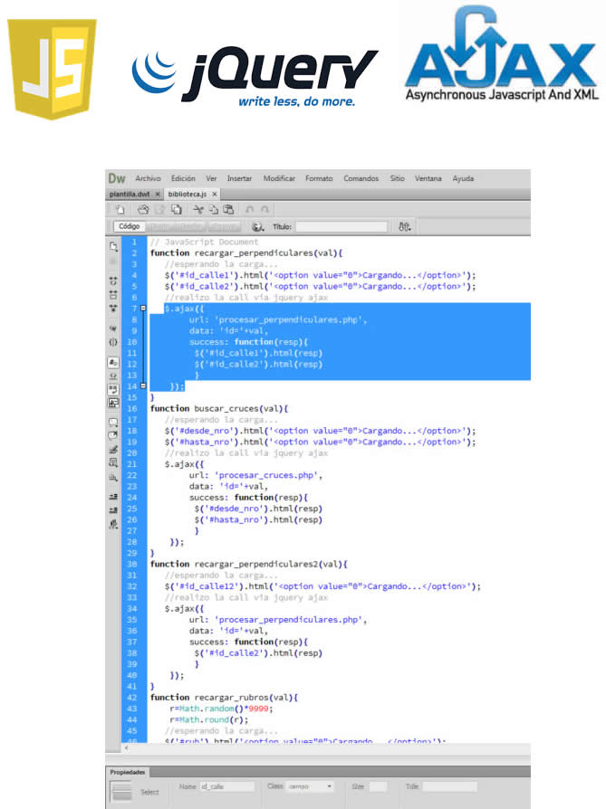Click the Name field containing id_calle

(x=226, y=787)
